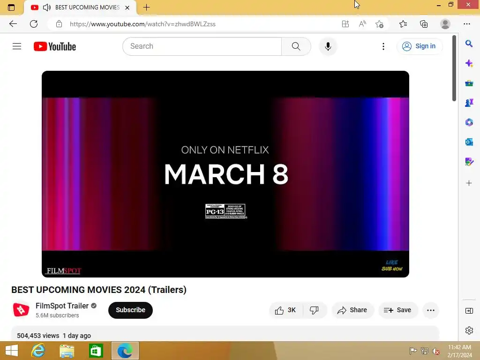
Task: Activate Read aloud in address bar
Action: tap(362, 24)
